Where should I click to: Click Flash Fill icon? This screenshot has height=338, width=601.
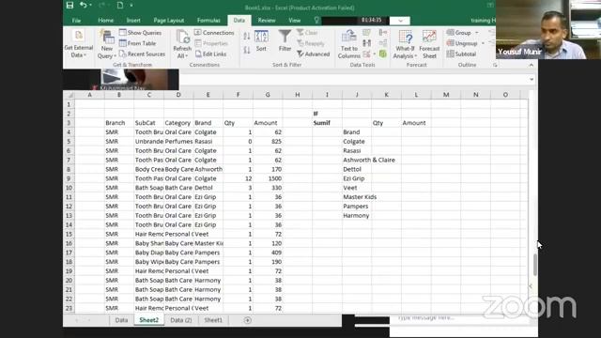(366, 33)
